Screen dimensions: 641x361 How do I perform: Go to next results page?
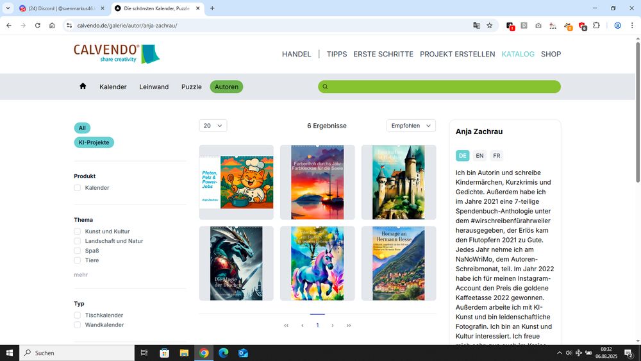[x=333, y=326]
